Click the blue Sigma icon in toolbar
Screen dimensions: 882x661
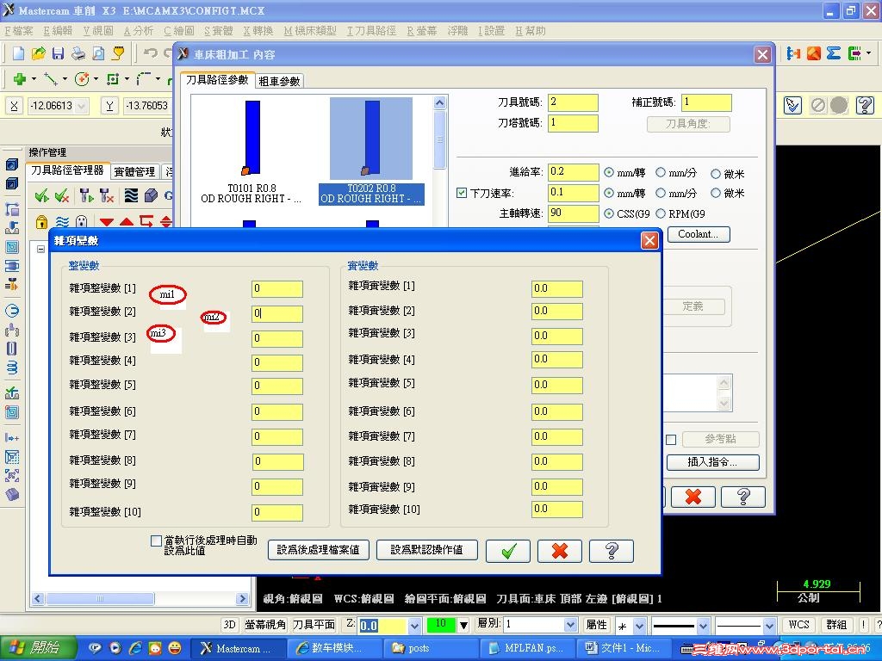click(x=834, y=53)
